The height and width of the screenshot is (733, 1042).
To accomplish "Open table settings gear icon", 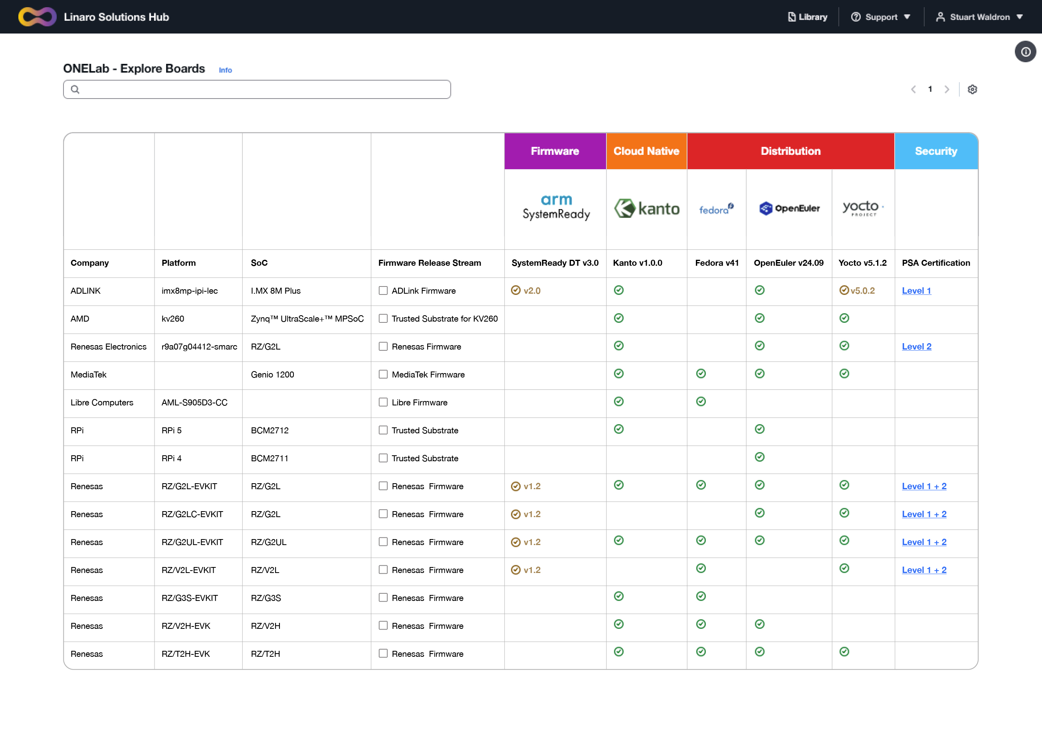I will pos(972,89).
